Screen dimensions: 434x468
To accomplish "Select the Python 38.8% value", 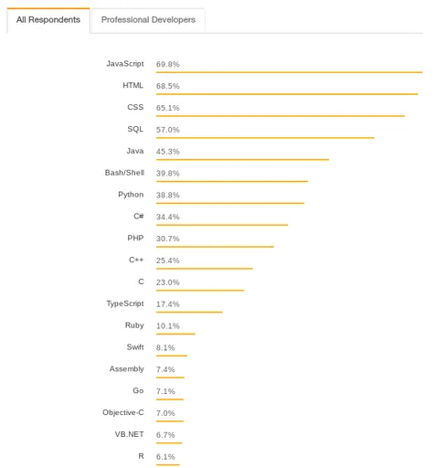I will [x=168, y=195].
